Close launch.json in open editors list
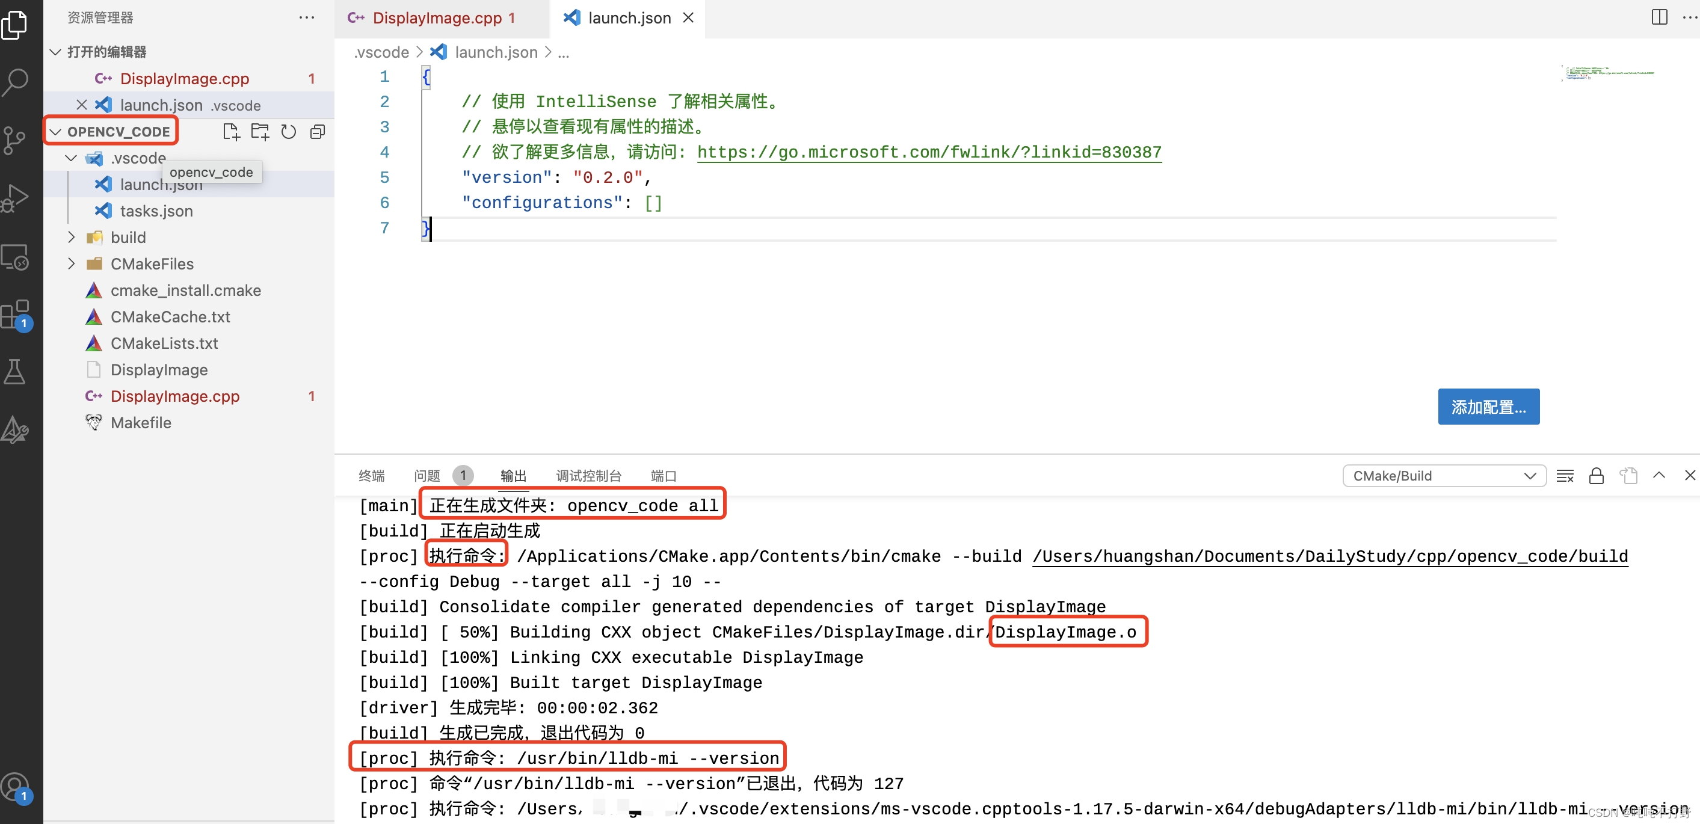Screen dimensions: 1700x824 tap(81, 105)
